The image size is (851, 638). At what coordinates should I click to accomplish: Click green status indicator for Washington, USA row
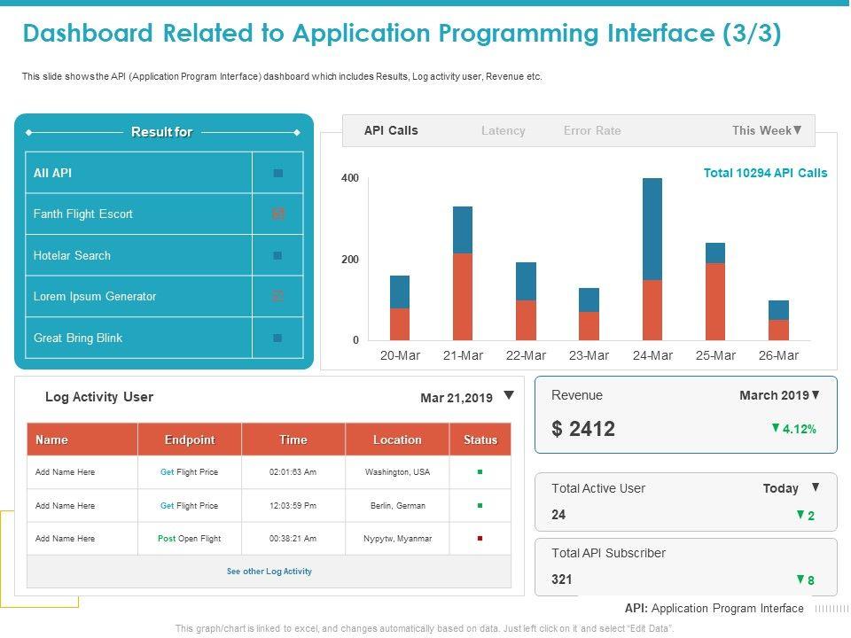480,472
